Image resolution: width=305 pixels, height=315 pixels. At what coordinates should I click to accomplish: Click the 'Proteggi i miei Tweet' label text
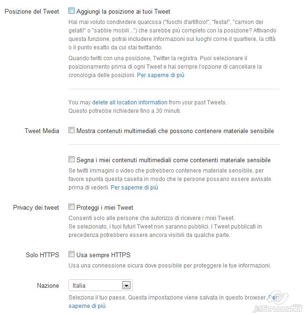click(105, 207)
